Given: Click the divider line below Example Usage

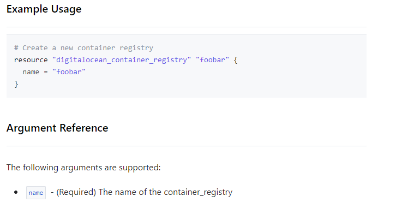Looking at the screenshot, I should (187, 27).
